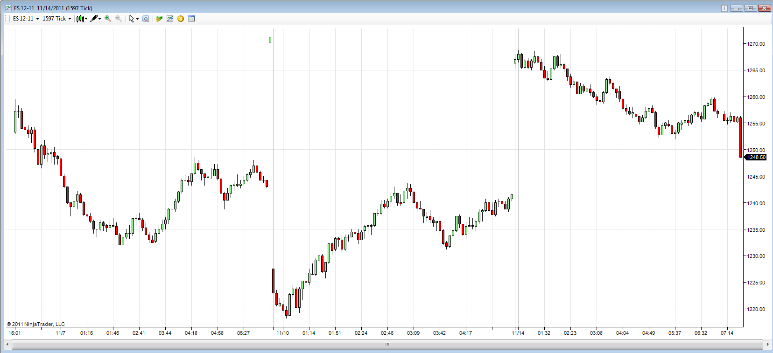Click the 1265.00 price axis label

pos(756,70)
